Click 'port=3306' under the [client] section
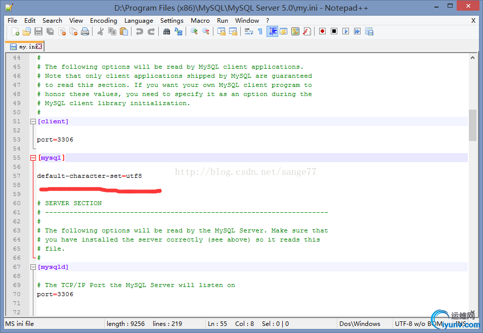The height and width of the screenshot is (333, 483). (55, 140)
